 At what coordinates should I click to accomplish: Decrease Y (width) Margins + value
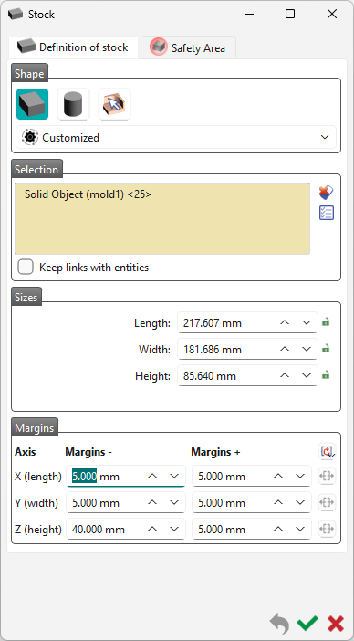[300, 503]
